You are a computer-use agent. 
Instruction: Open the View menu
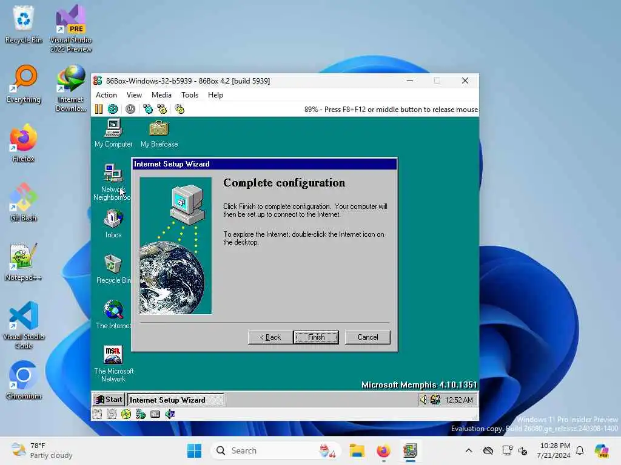[x=134, y=95]
